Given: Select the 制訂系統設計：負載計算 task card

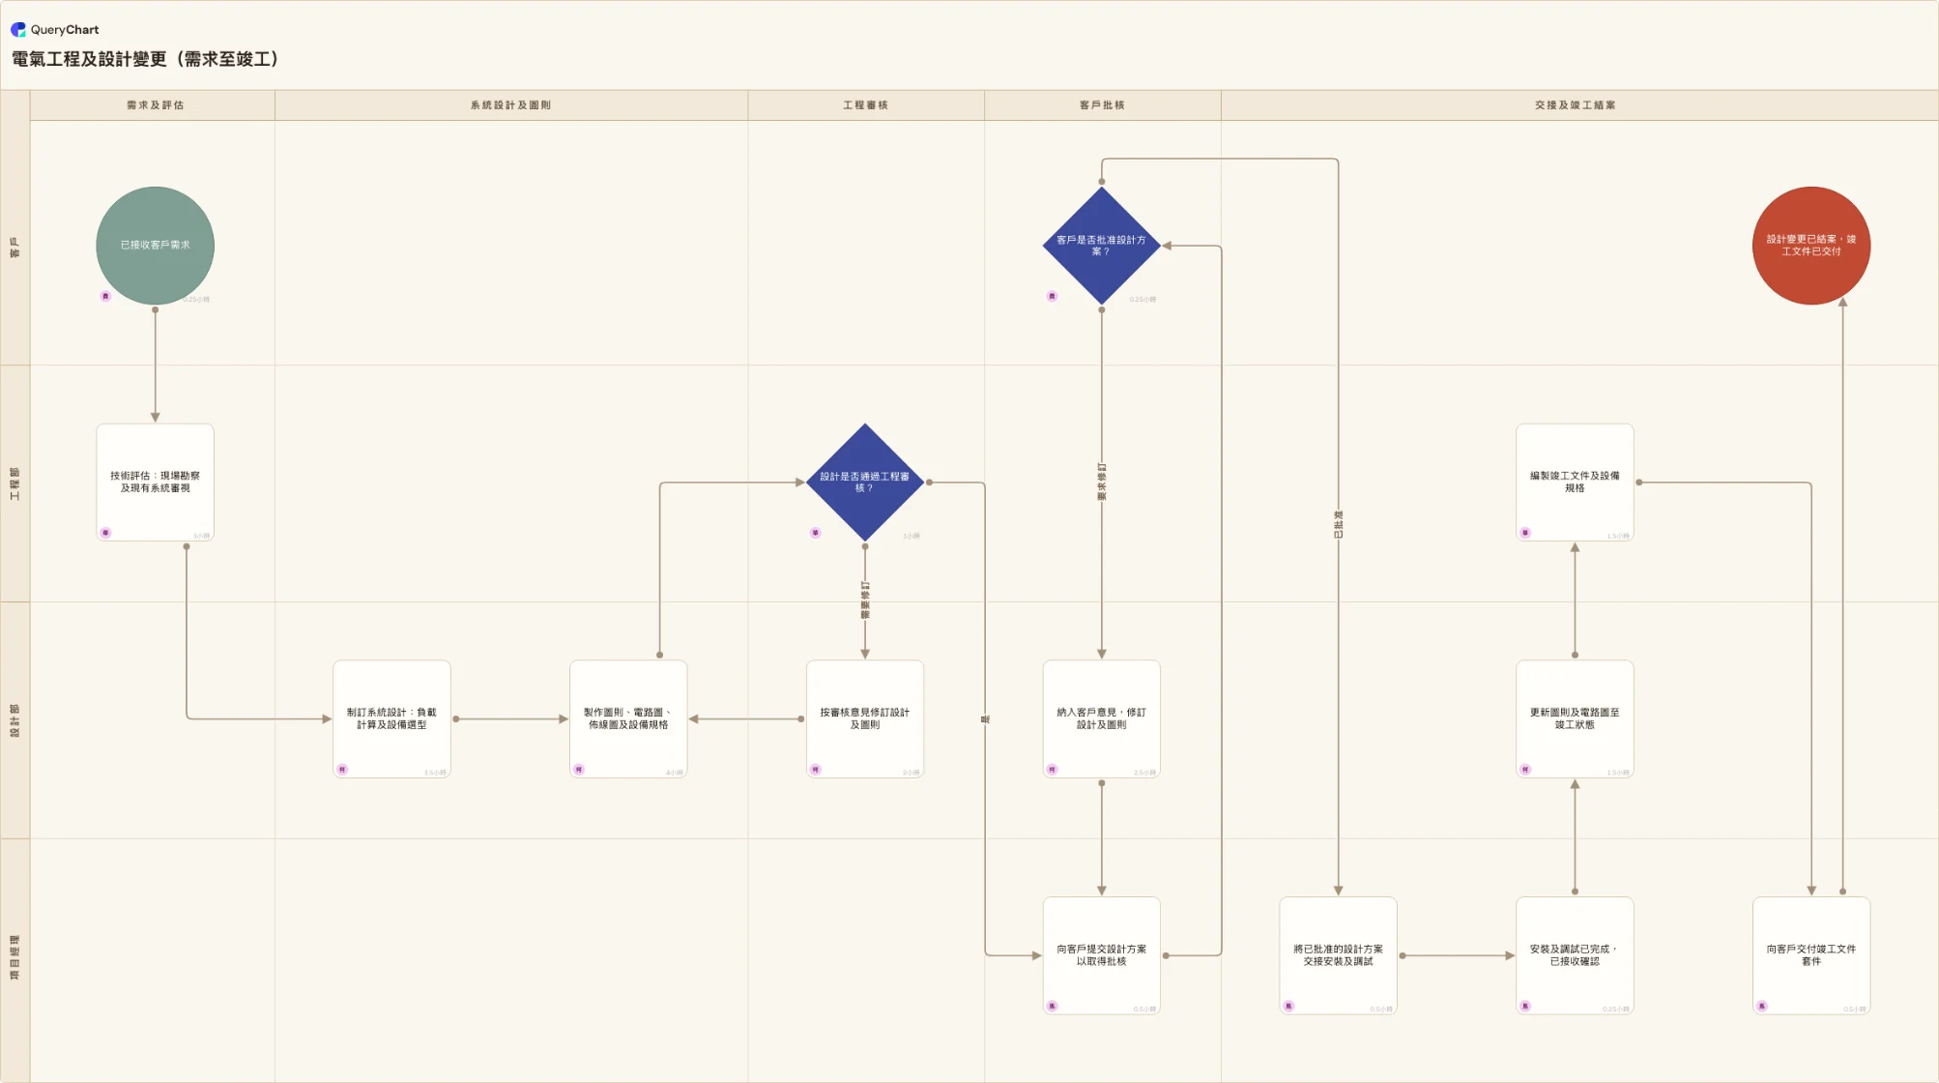Looking at the screenshot, I should [391, 719].
